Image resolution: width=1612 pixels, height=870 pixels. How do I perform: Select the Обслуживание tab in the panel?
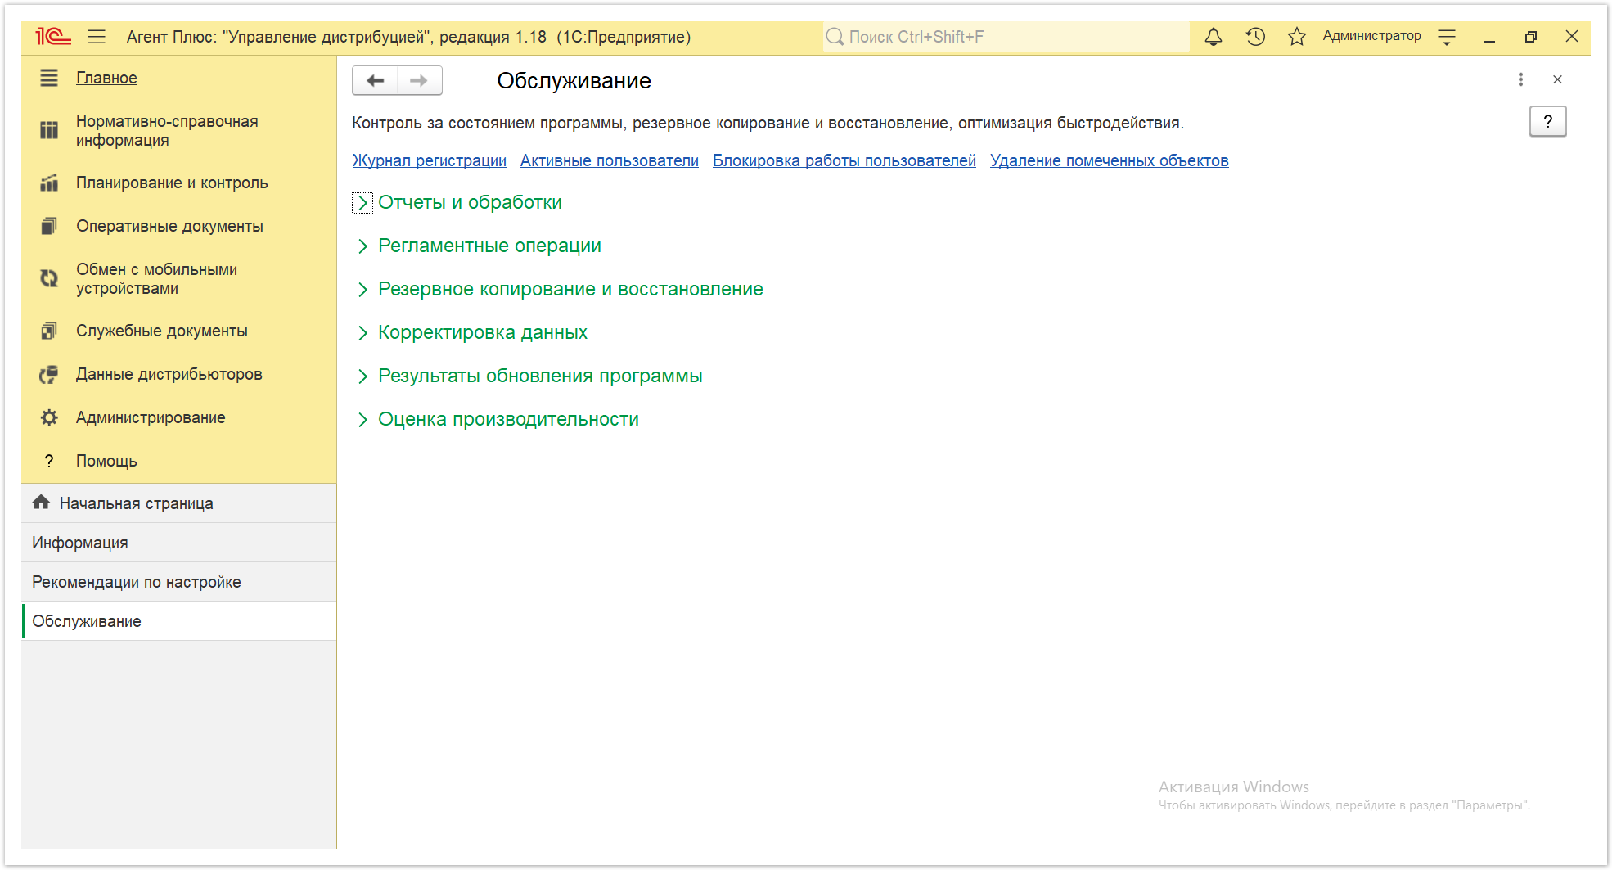pyautogui.click(x=179, y=621)
